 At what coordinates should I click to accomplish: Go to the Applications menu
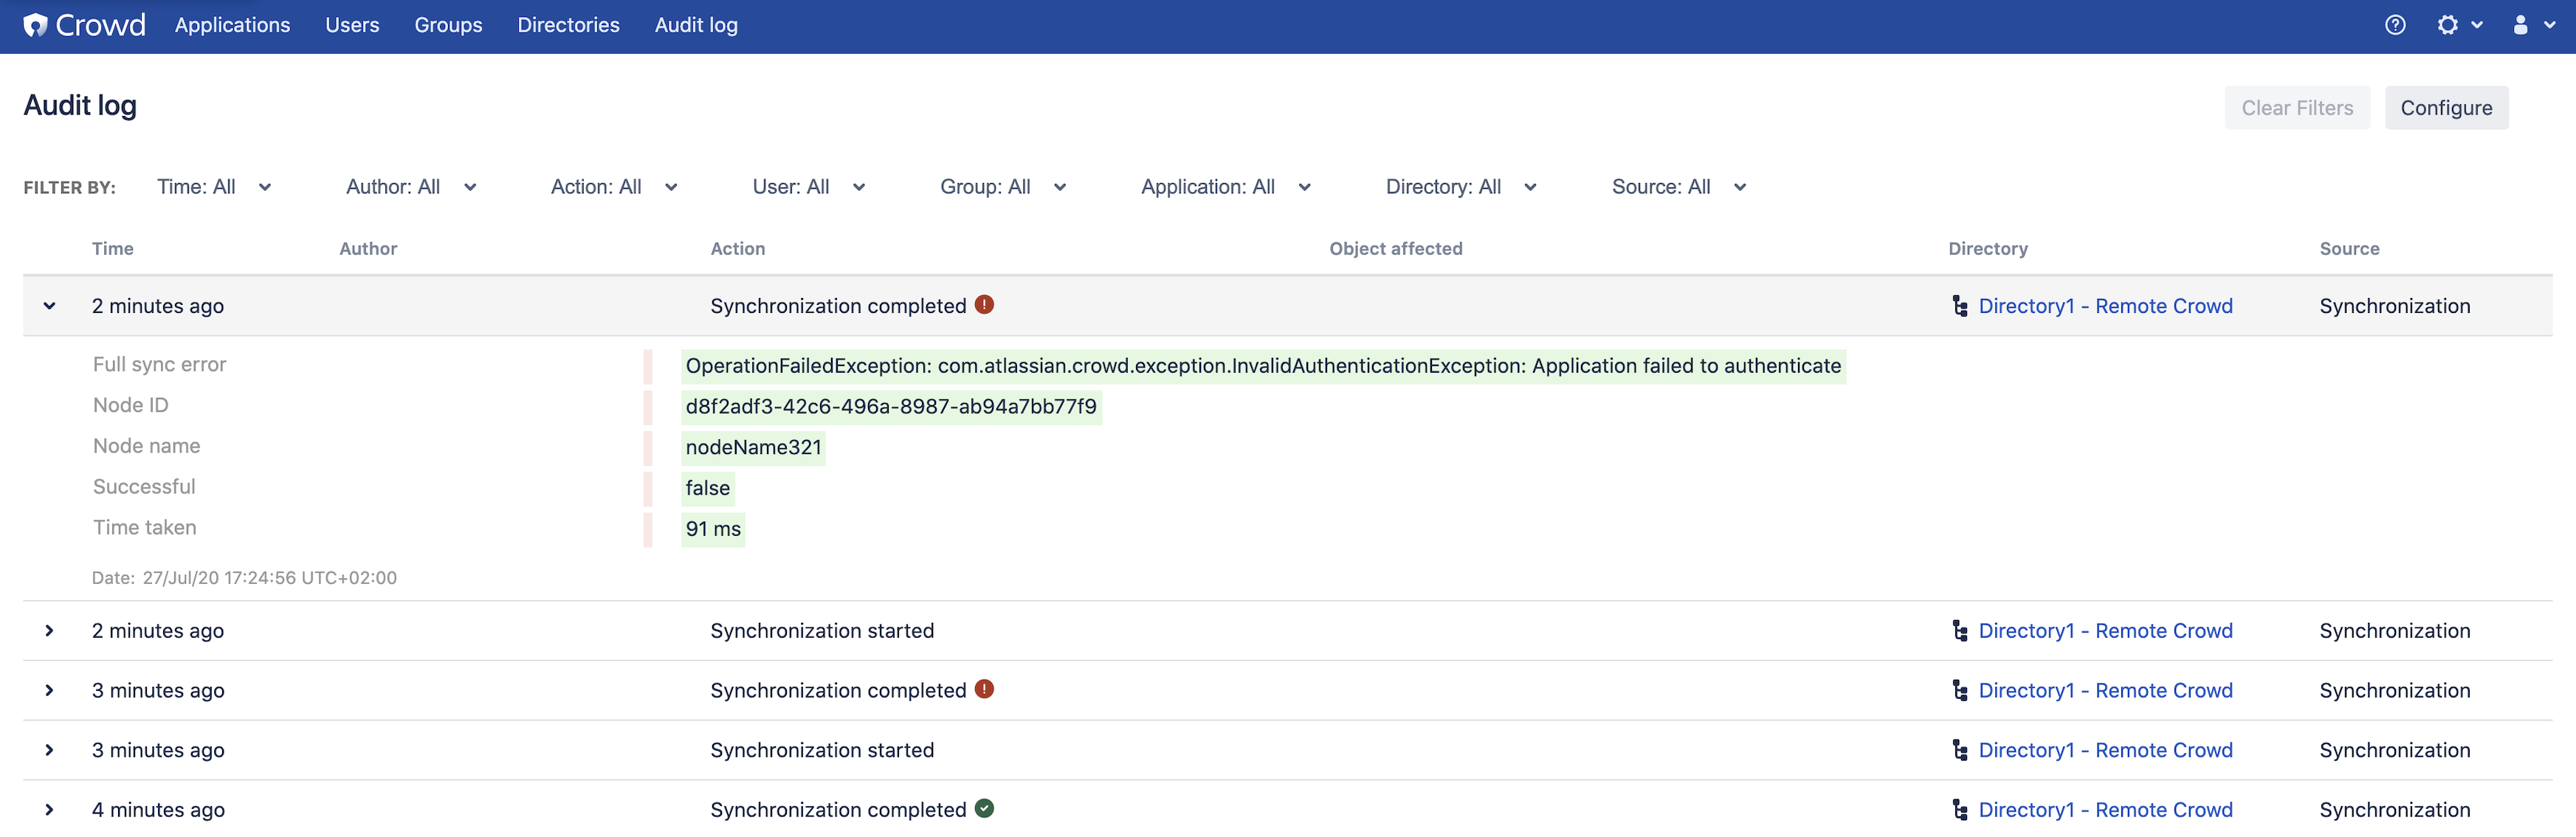pos(232,25)
